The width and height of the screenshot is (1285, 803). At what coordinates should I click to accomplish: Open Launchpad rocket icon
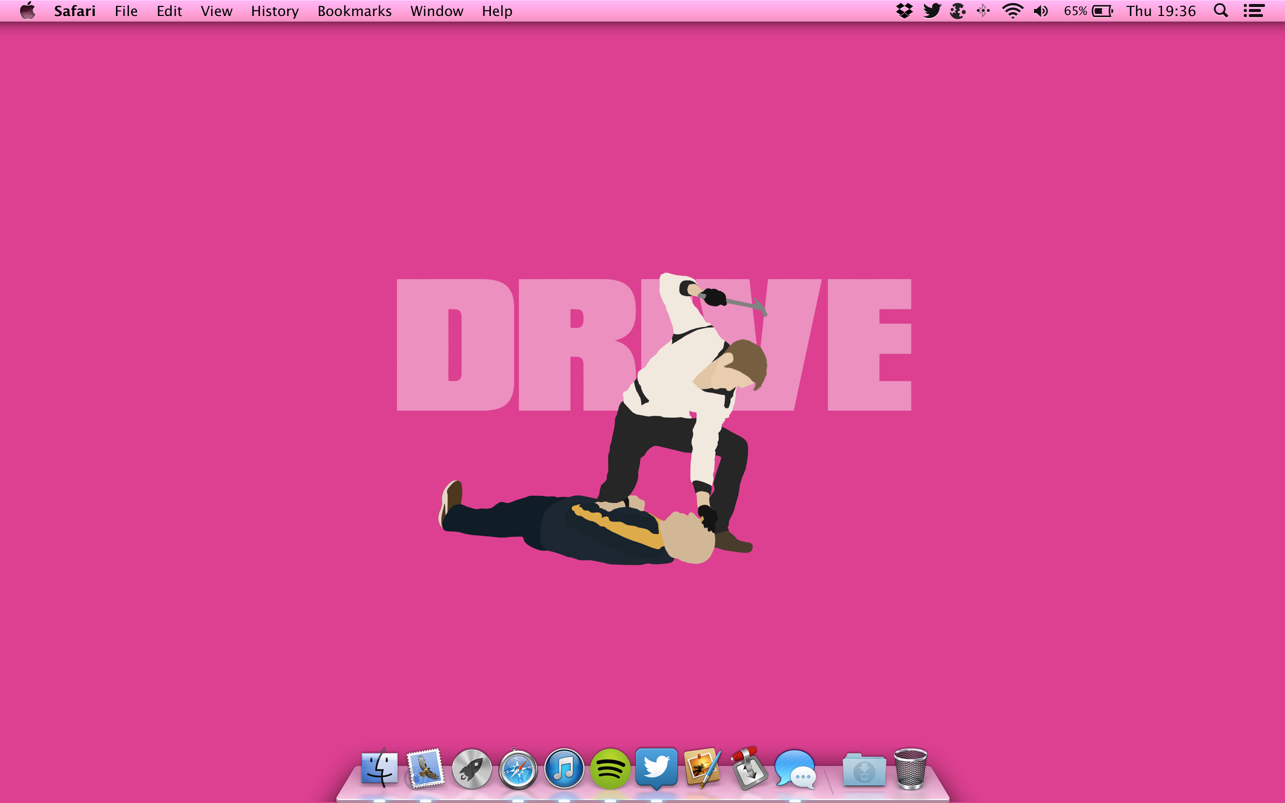pyautogui.click(x=471, y=768)
